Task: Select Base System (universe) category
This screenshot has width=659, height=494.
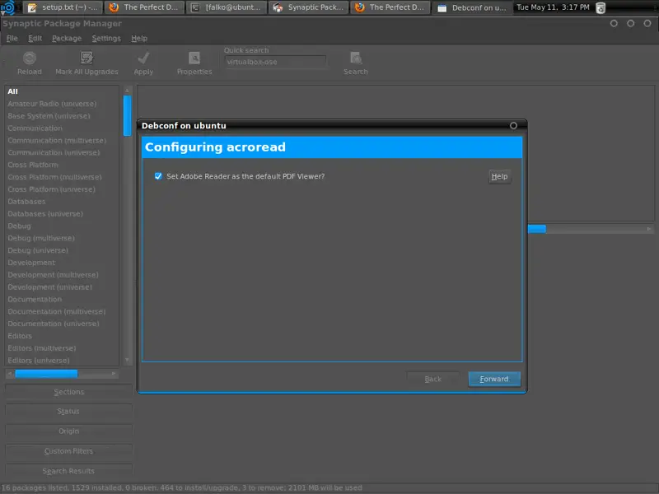Action: [x=63, y=115]
